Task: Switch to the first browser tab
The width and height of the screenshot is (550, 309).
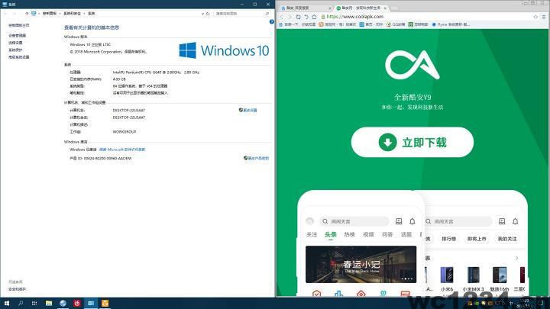Action: (x=304, y=8)
